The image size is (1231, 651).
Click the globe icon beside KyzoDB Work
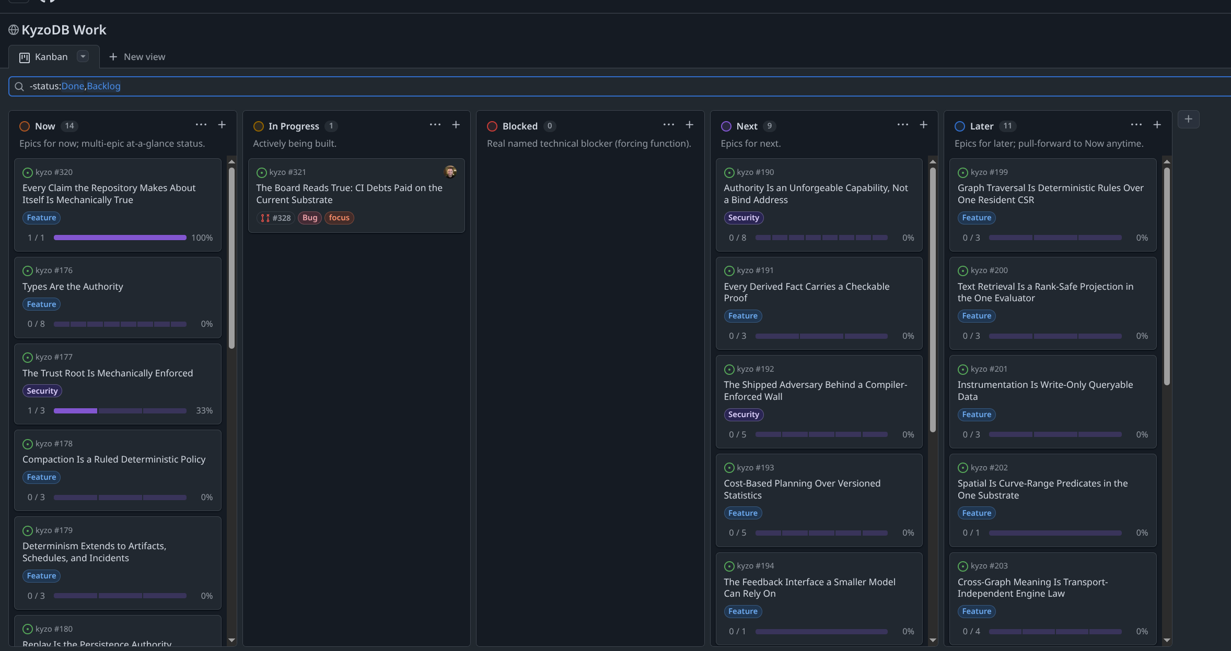(14, 30)
